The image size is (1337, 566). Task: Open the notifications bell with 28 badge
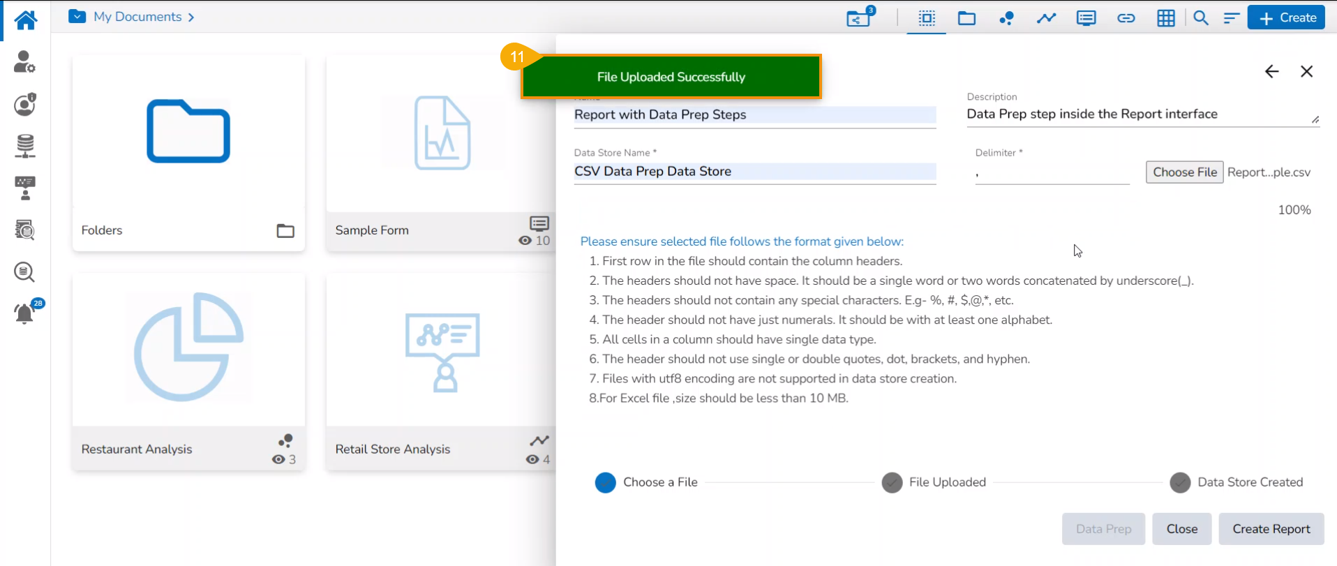tap(25, 313)
